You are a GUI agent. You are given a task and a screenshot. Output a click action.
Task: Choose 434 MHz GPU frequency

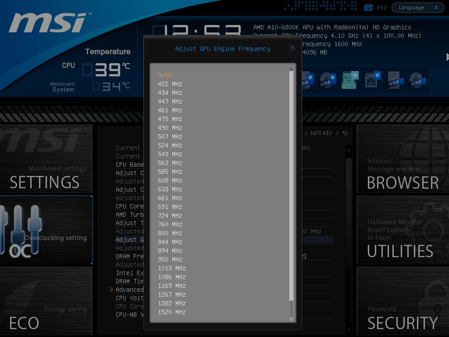[170, 93]
